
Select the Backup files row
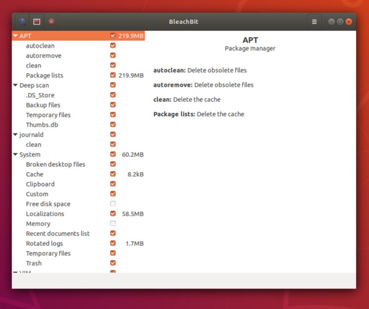click(78, 105)
